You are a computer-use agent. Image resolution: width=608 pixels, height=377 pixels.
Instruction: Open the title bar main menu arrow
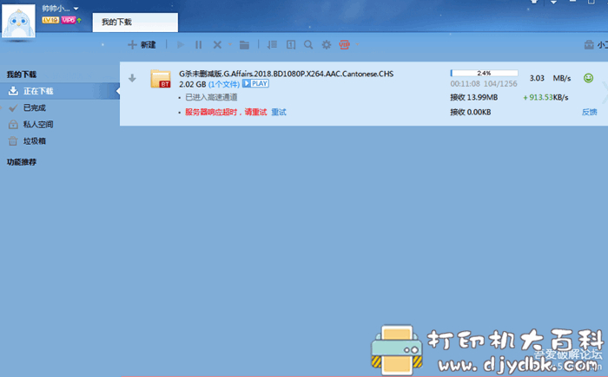coord(553,2)
